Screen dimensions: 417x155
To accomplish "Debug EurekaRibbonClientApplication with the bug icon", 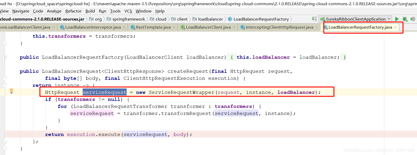I will [x=405, y=19].
